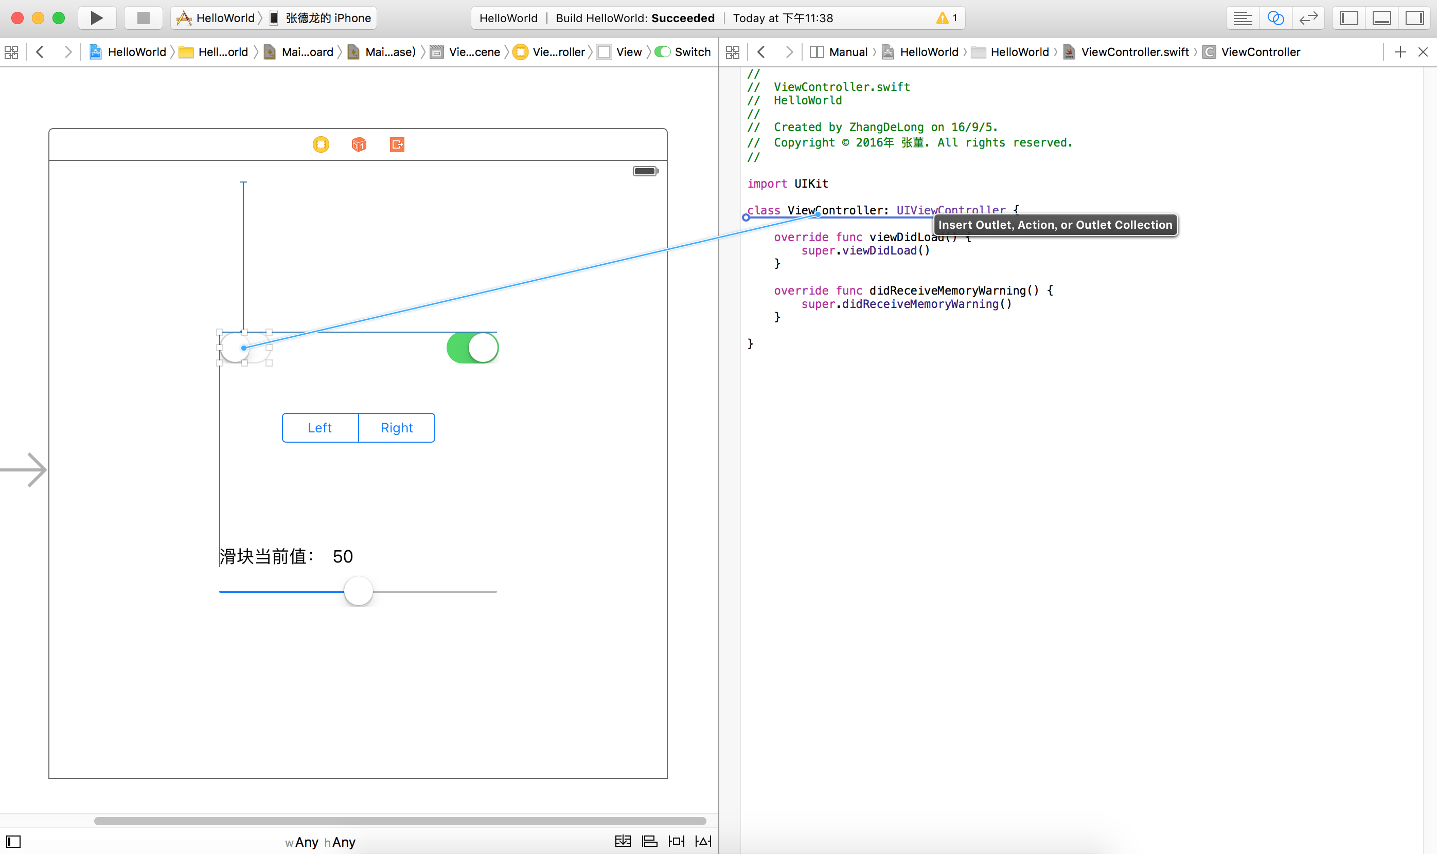Click the iPhone battery status icon
Image resolution: width=1437 pixels, height=854 pixels.
click(645, 171)
